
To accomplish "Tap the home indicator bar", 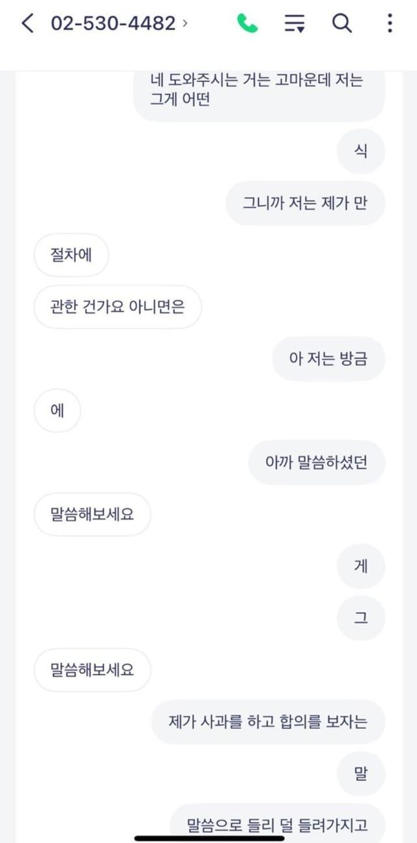I will tap(209, 838).
